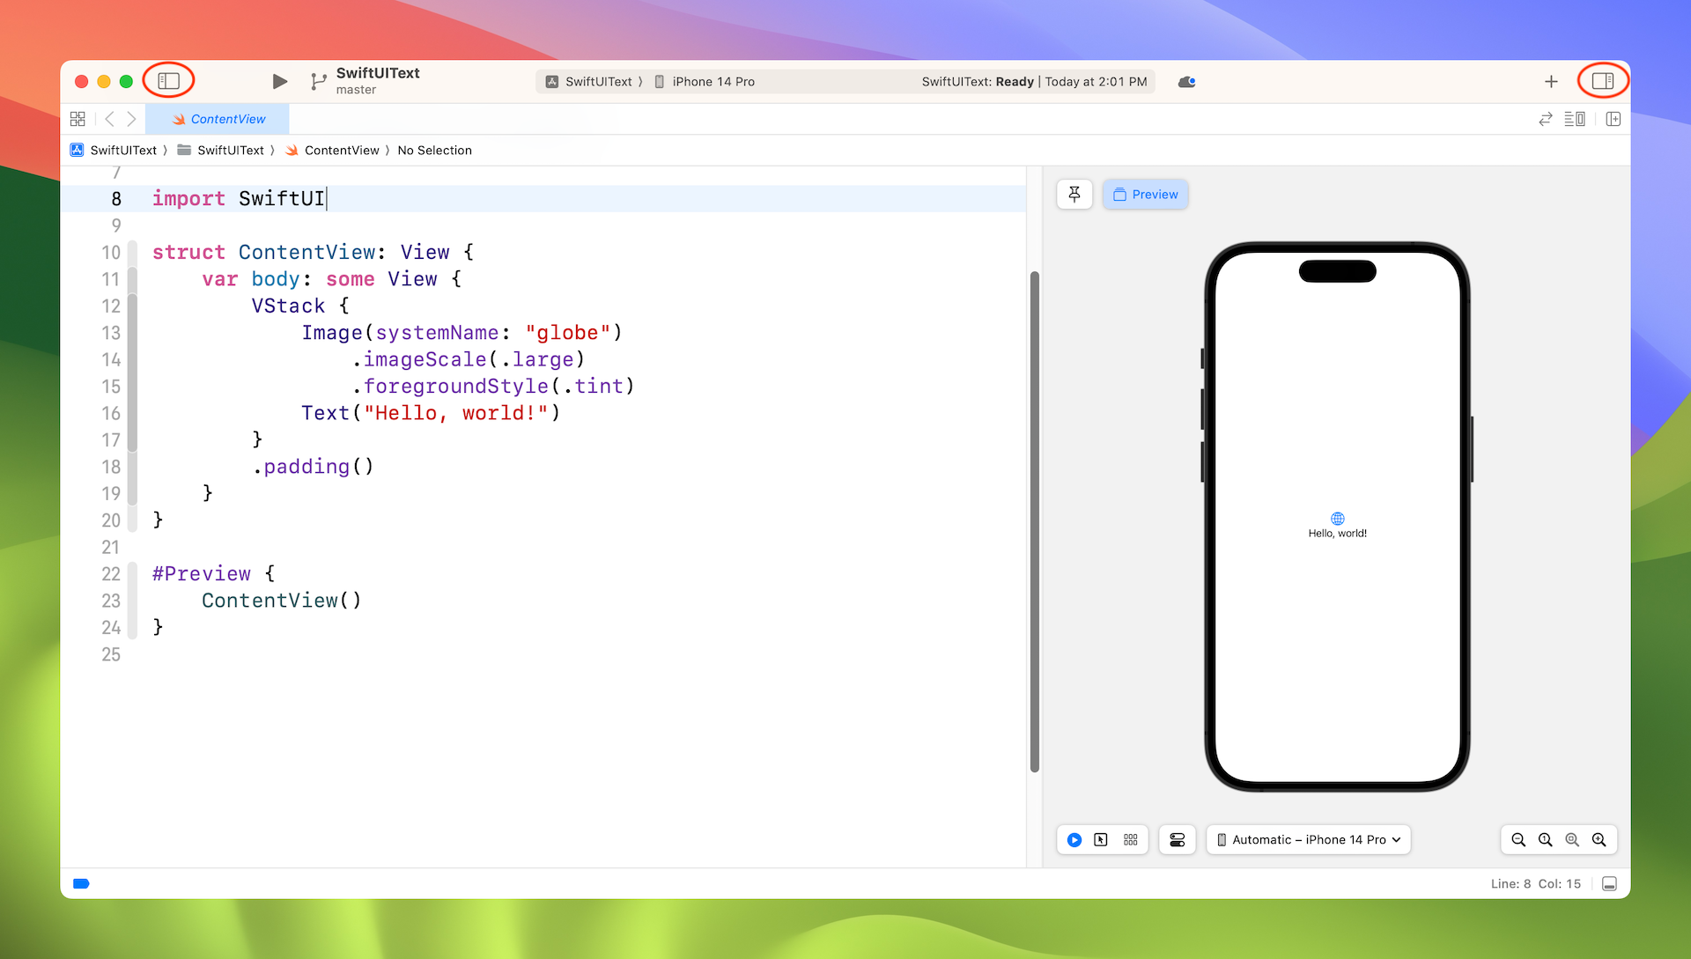Show the preview Variants grid
Viewport: 1691px width, 959px height.
pyautogui.click(x=1131, y=839)
